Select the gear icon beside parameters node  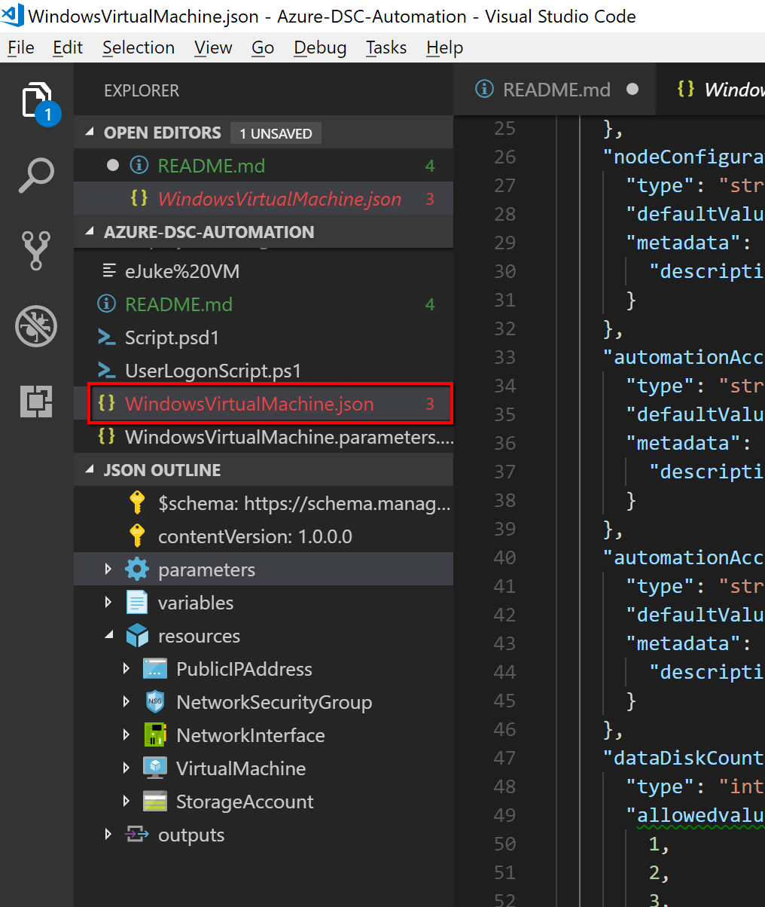point(137,569)
